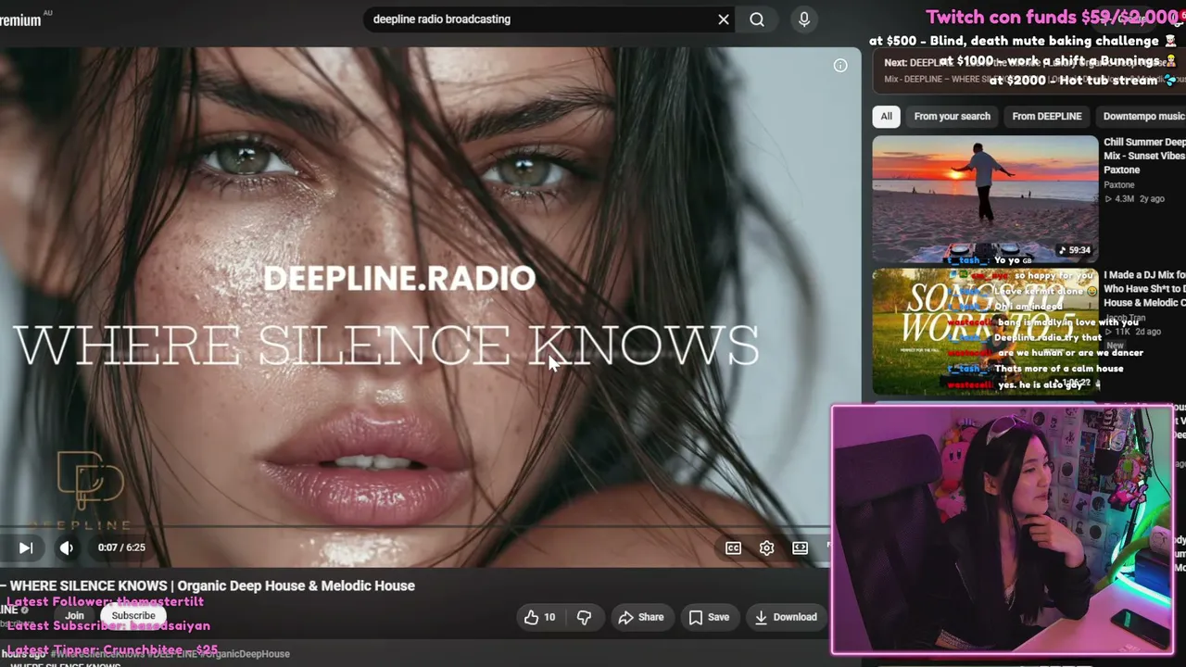
Task: Select the From your search chip
Action: (952, 116)
